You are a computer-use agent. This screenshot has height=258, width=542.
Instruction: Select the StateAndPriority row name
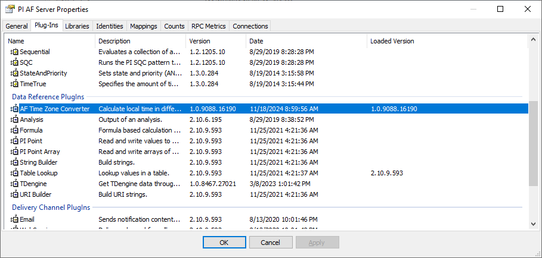pos(44,73)
